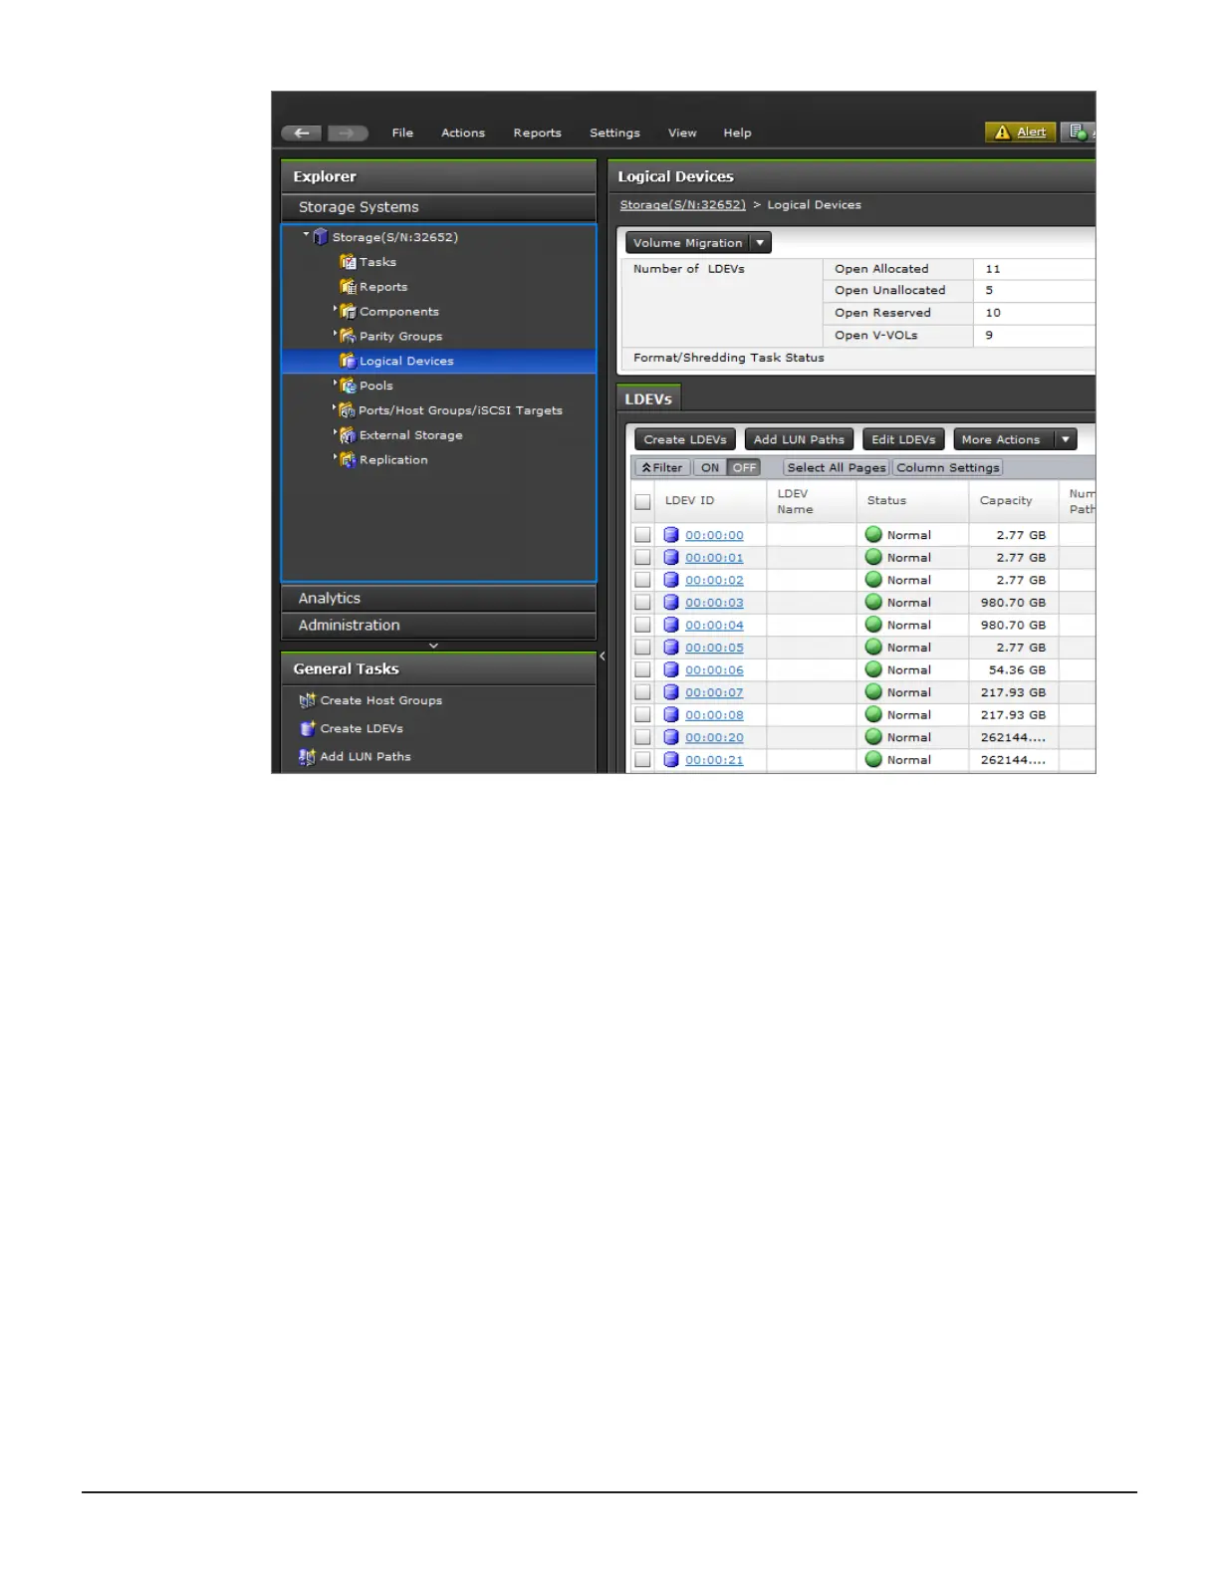Viewport: 1219px width, 1578px height.
Task: Open the LDEV 00:00:21 link
Action: click(x=714, y=760)
